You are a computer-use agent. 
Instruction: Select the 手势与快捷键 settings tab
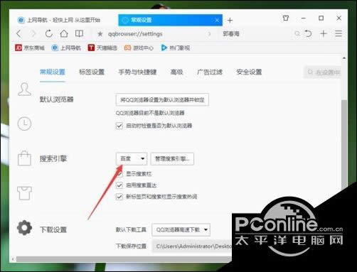click(137, 72)
